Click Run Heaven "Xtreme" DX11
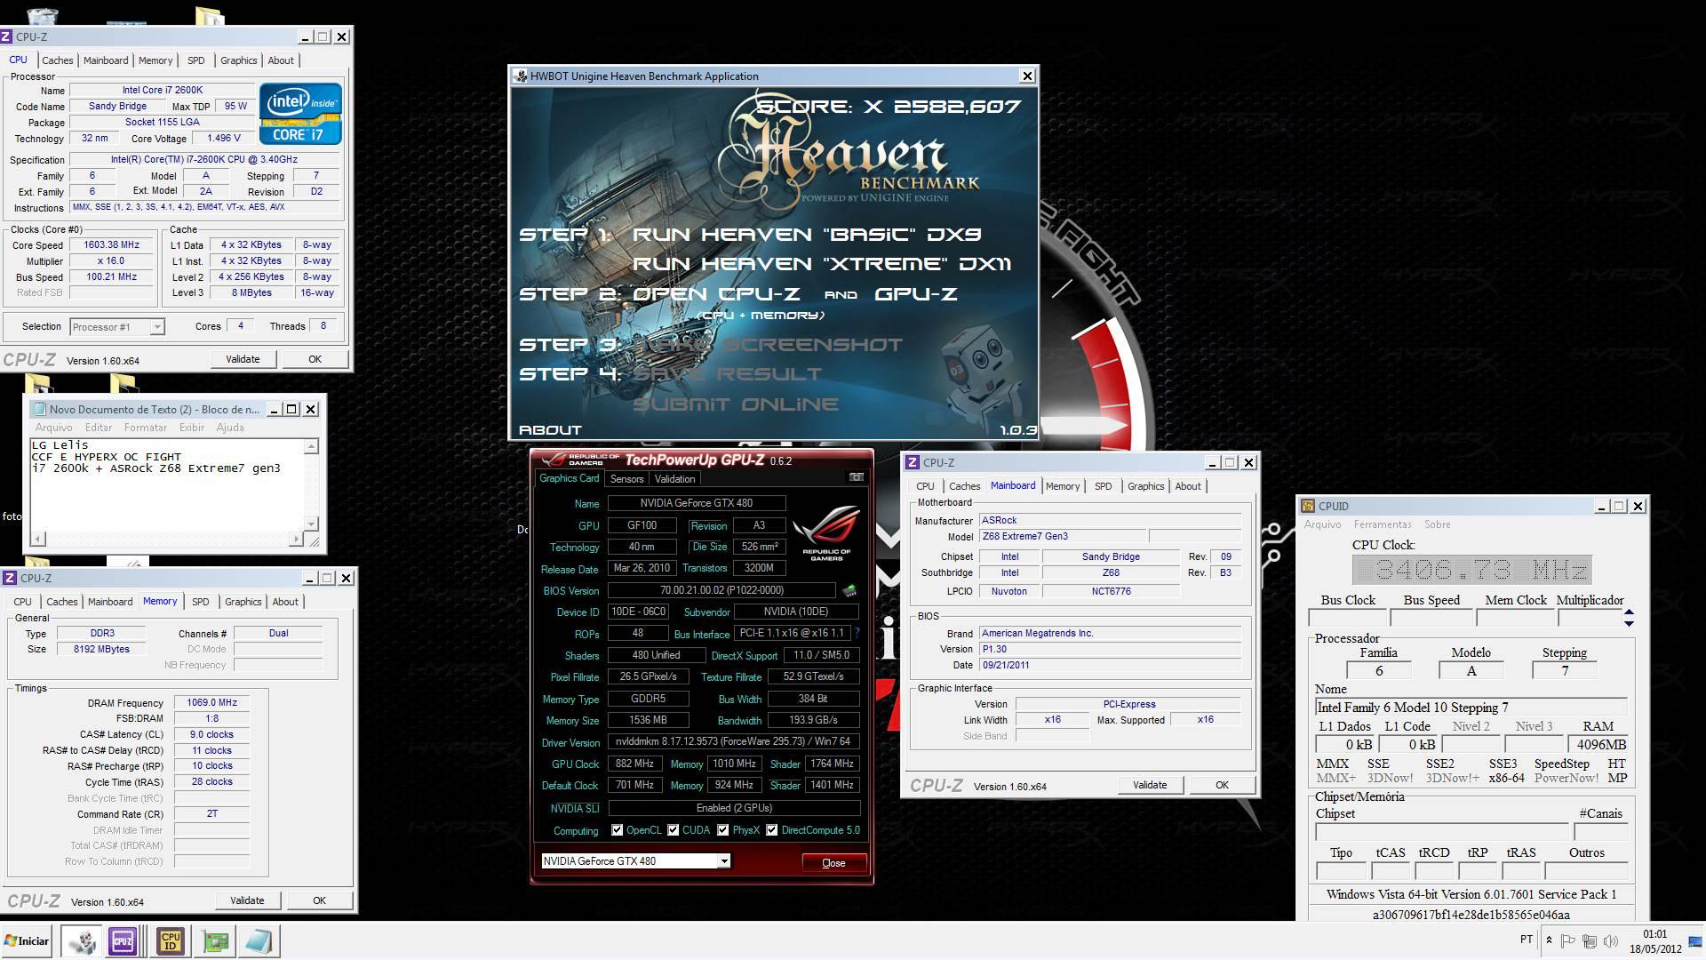Image resolution: width=1706 pixels, height=960 pixels. pos(822,264)
